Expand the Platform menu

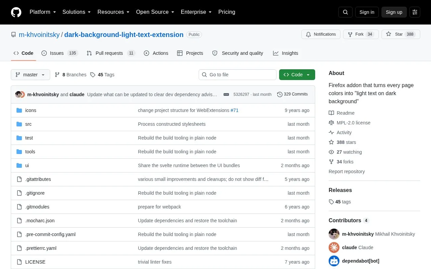click(x=42, y=12)
